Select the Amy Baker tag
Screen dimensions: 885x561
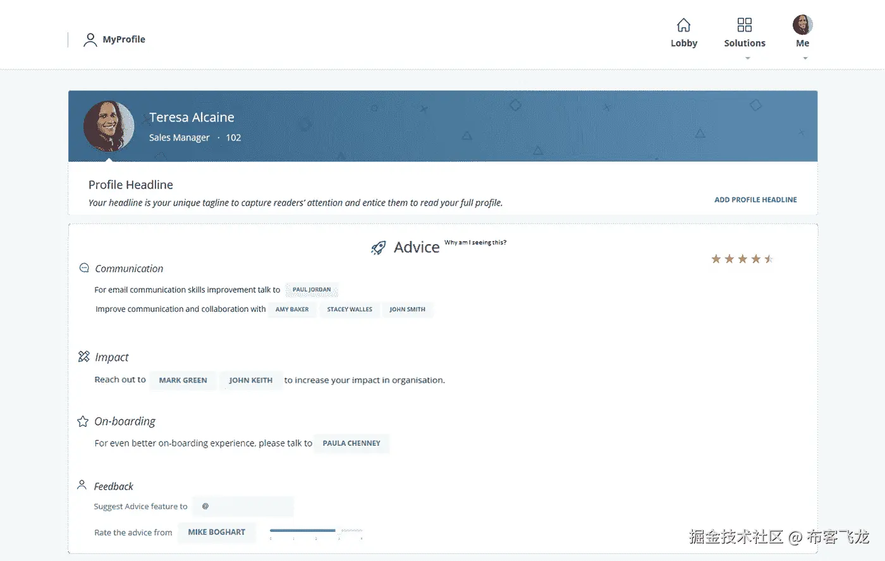click(x=292, y=309)
